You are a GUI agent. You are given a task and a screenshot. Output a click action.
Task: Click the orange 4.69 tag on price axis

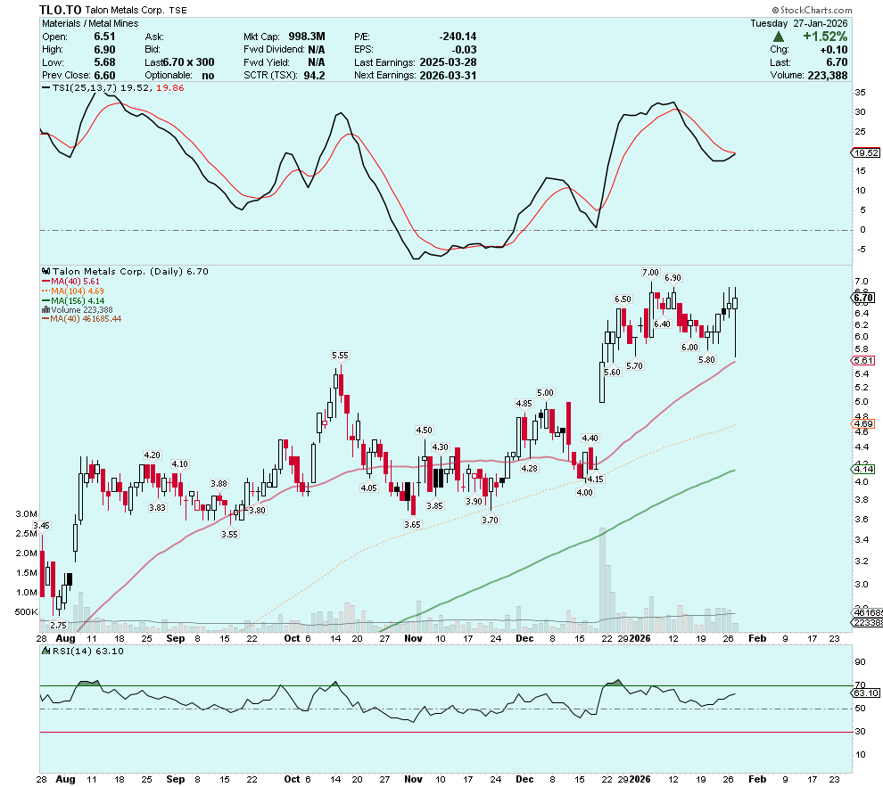click(x=863, y=424)
